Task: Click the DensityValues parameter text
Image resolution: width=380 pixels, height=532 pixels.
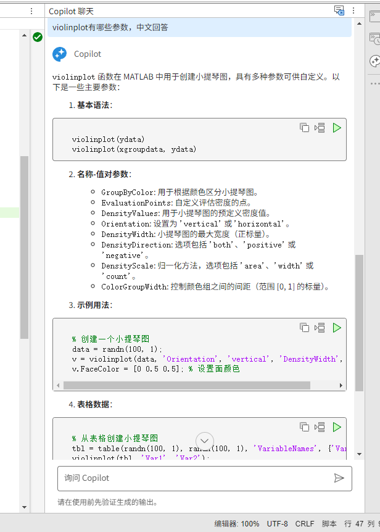Action: coord(130,214)
